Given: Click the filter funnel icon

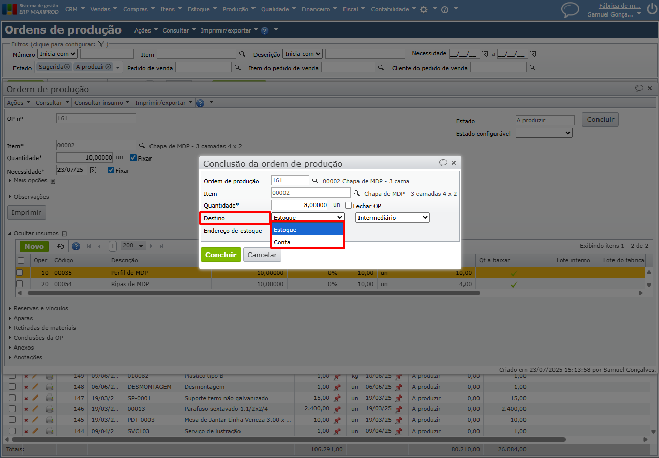Looking at the screenshot, I should pyautogui.click(x=101, y=44).
